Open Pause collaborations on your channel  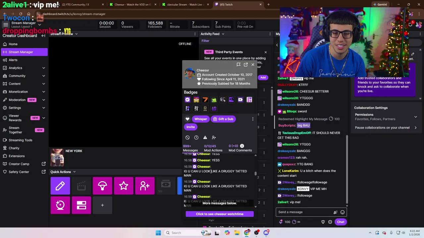(x=386, y=128)
